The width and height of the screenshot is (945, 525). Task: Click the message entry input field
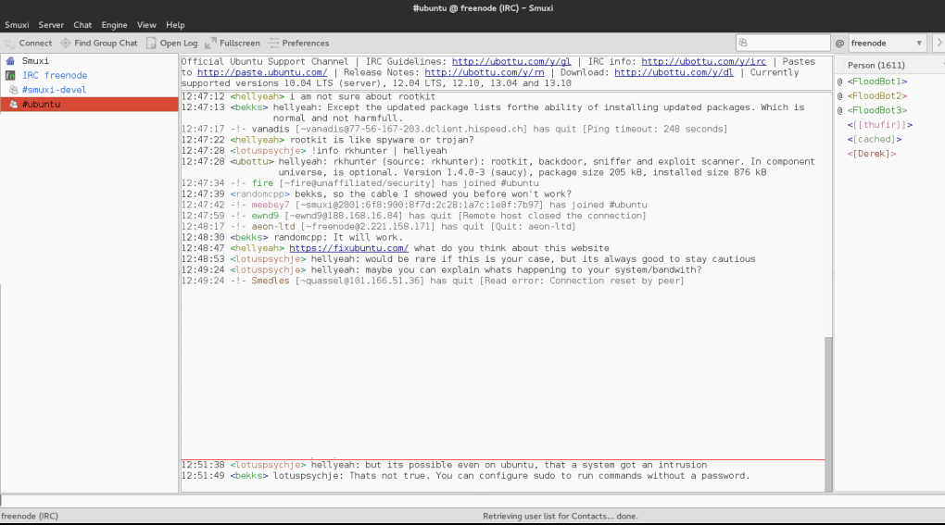tap(472, 500)
